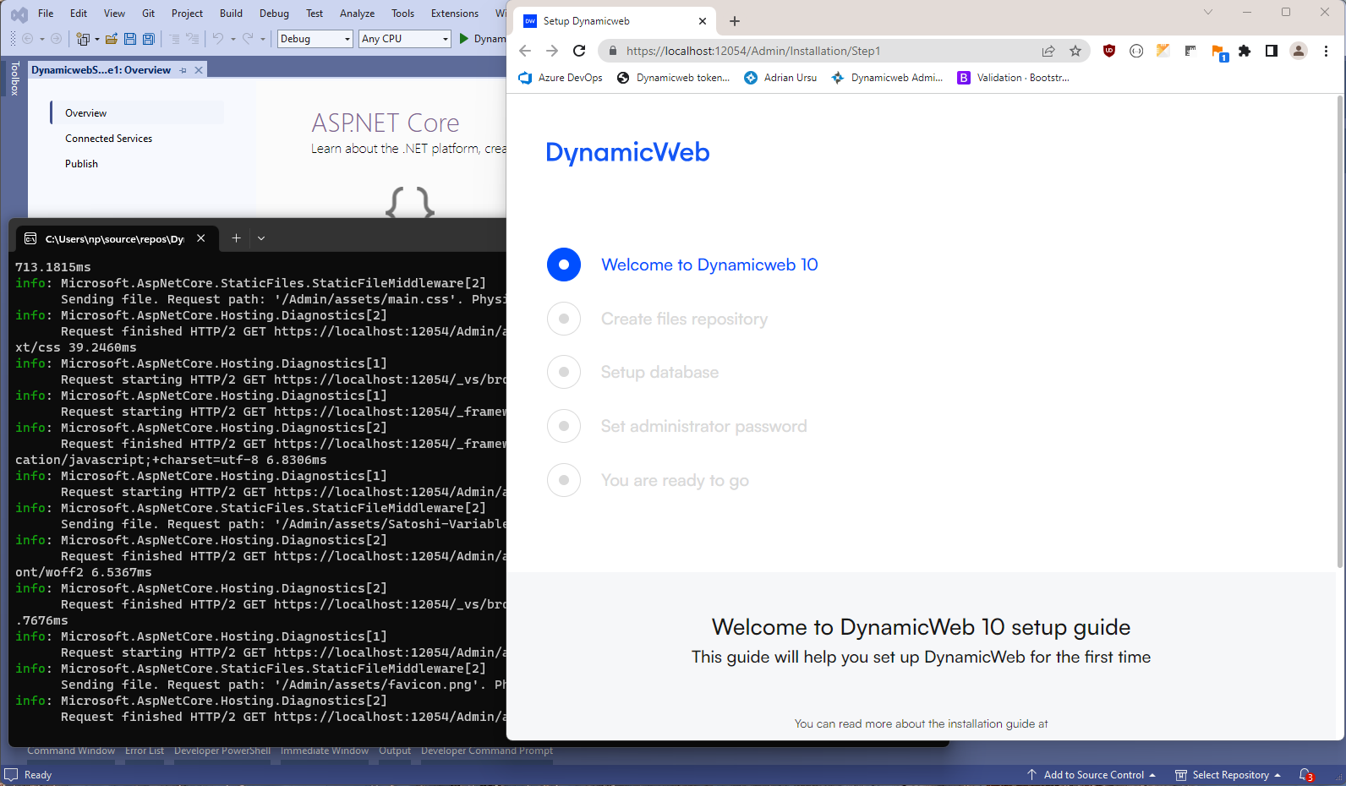Expand the Redo history dropdown arrow

coord(263,39)
